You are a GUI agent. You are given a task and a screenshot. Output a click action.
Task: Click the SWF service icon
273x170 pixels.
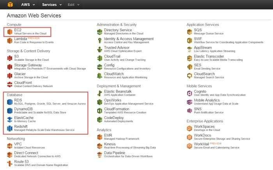click(190, 41)
